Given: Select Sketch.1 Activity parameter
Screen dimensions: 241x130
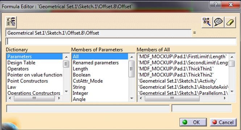Looking at the screenshot, I should pyautogui.click(x=178, y=81).
